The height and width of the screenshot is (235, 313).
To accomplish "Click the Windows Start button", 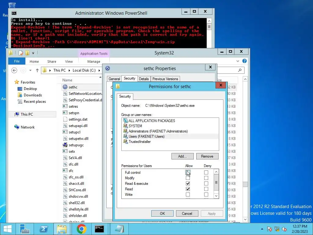I will click(7, 229).
